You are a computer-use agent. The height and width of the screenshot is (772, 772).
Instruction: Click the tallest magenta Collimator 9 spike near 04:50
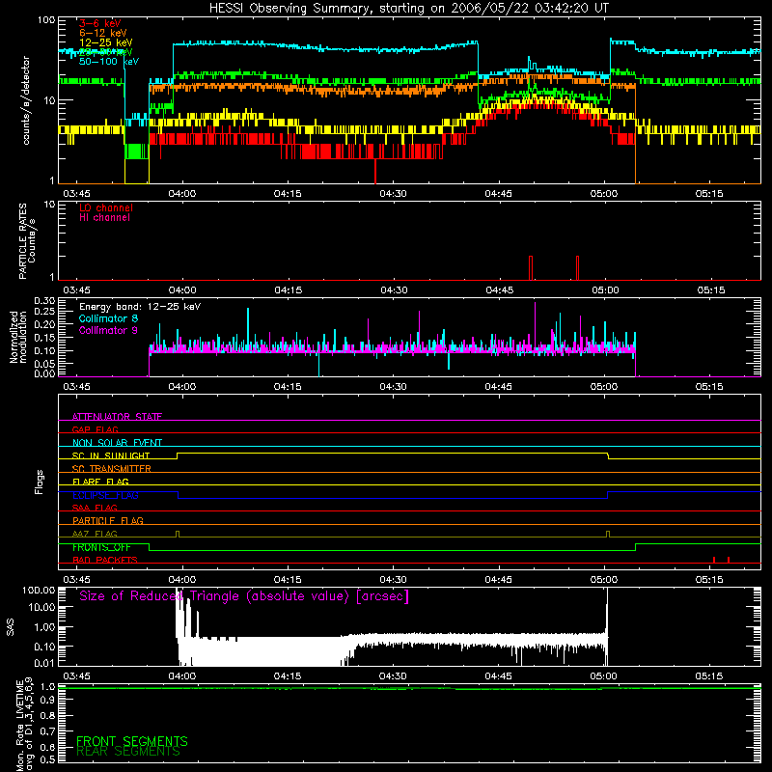(x=536, y=325)
